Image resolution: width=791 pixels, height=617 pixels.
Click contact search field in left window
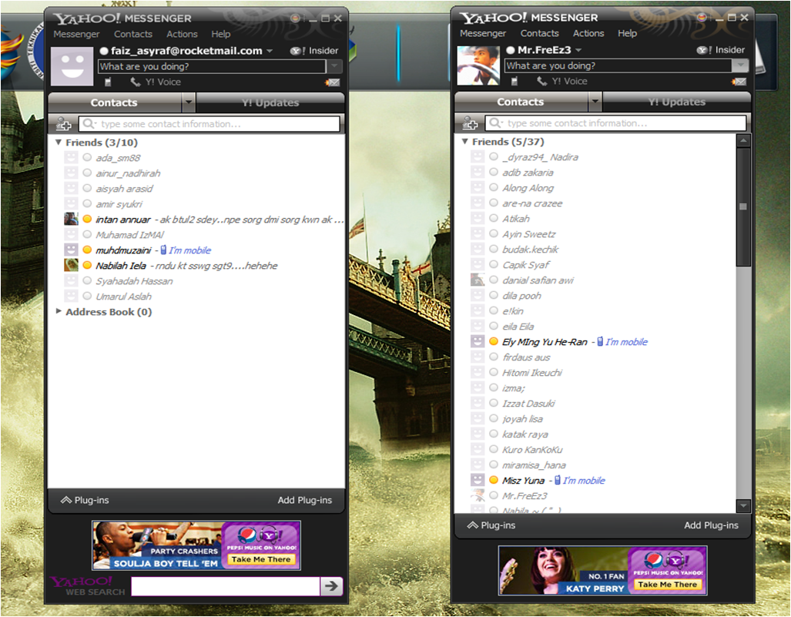click(209, 123)
